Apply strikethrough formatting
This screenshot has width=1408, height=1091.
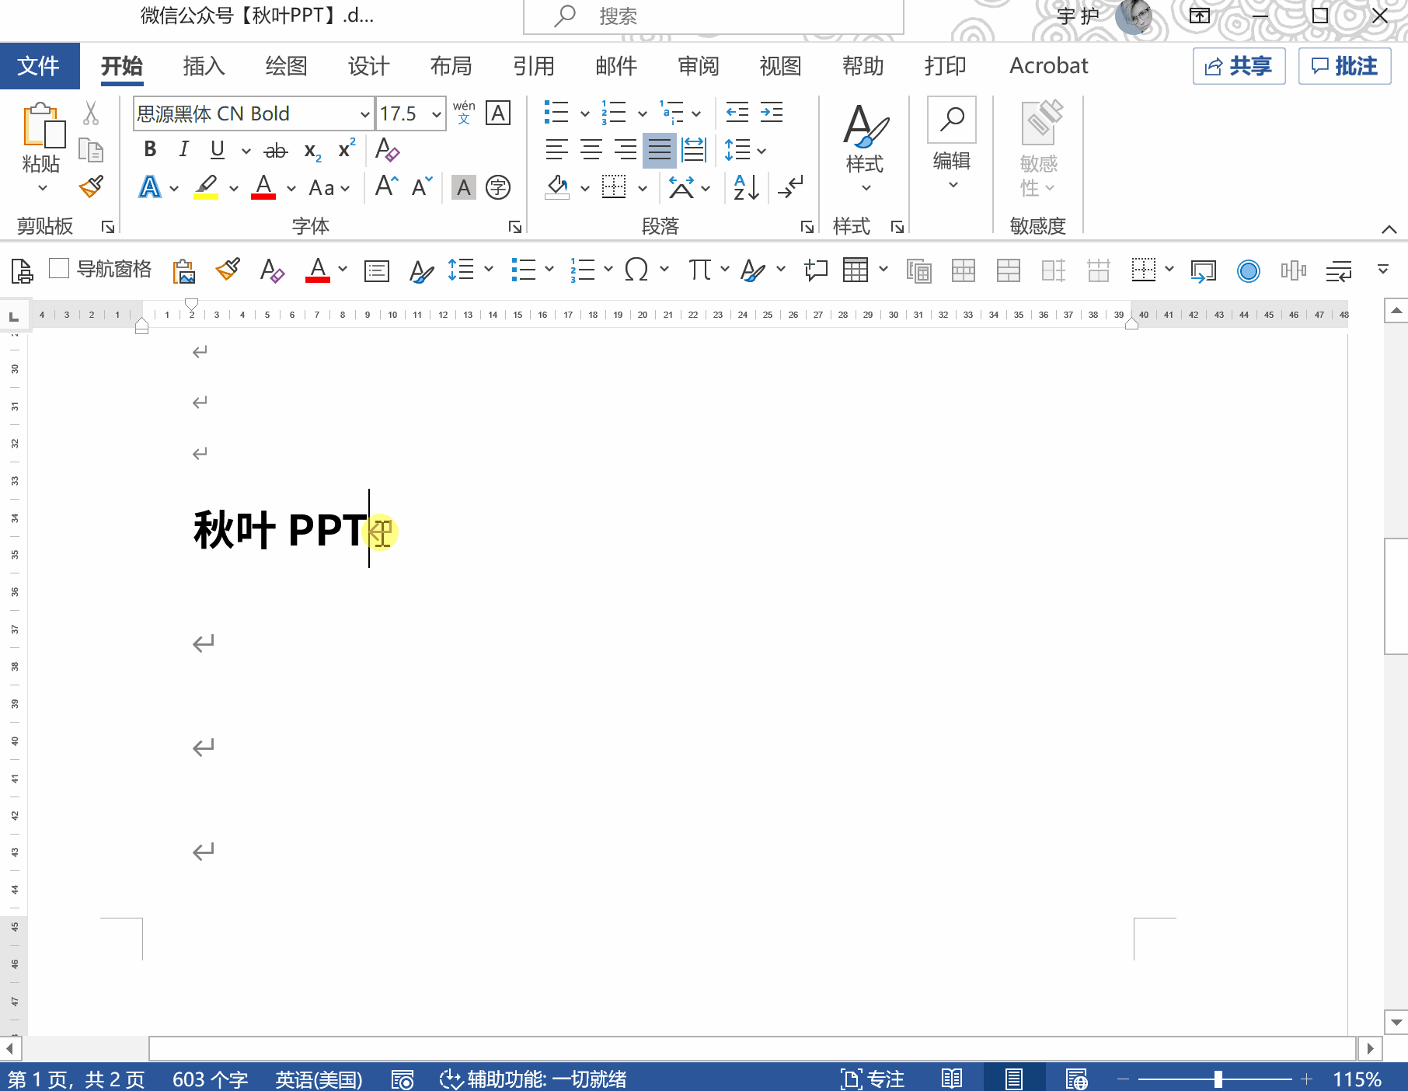276,150
